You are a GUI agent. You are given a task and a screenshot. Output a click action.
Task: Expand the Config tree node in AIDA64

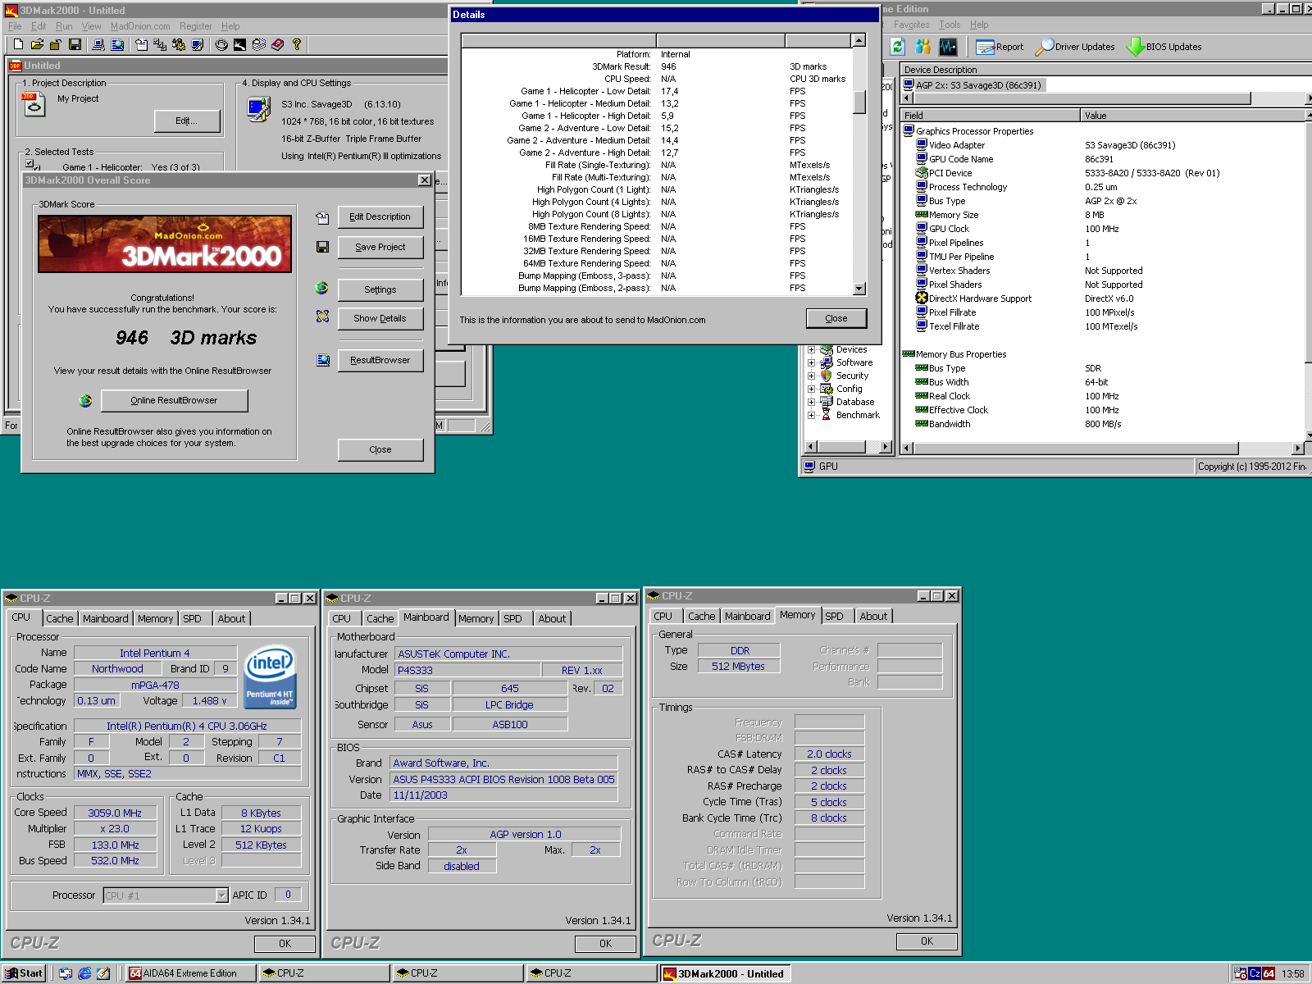coord(811,389)
